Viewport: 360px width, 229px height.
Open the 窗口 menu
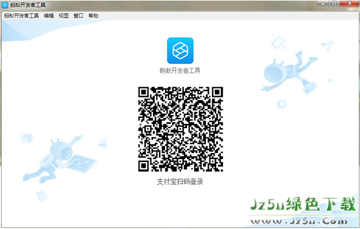[78, 16]
